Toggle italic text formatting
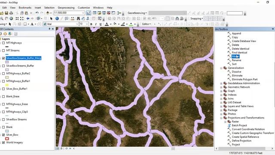The image size is (275, 155). tap(96, 24)
